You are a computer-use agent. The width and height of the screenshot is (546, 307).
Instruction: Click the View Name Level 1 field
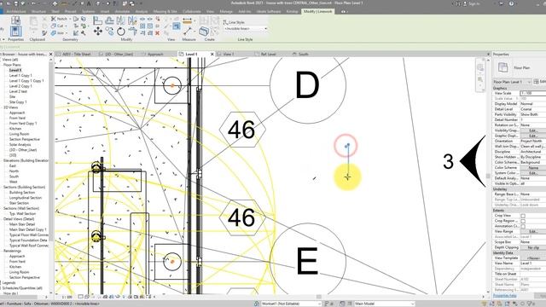(x=532, y=264)
